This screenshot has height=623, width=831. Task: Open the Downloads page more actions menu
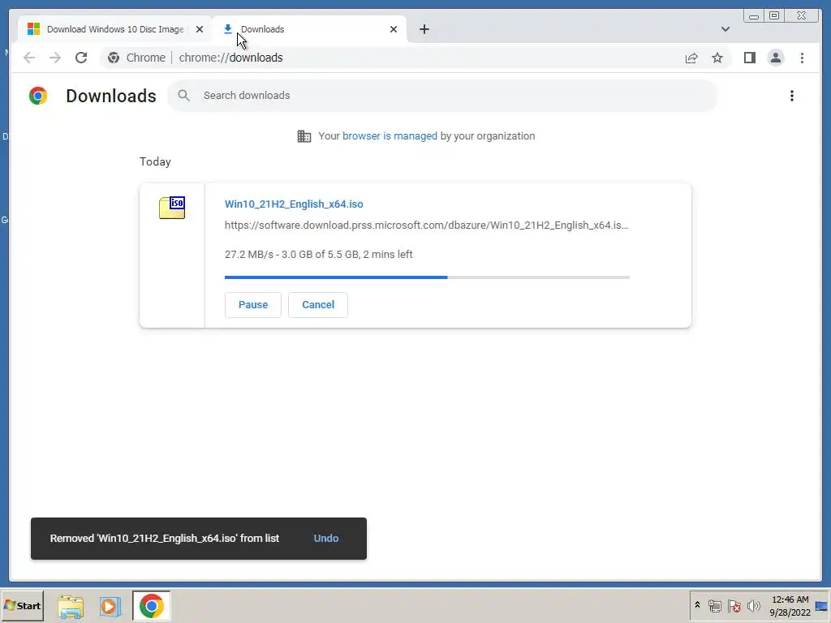click(x=792, y=96)
